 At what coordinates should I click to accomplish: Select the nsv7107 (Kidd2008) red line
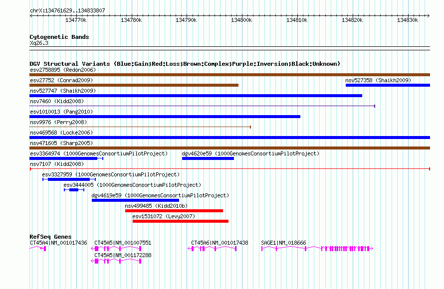click(230, 169)
